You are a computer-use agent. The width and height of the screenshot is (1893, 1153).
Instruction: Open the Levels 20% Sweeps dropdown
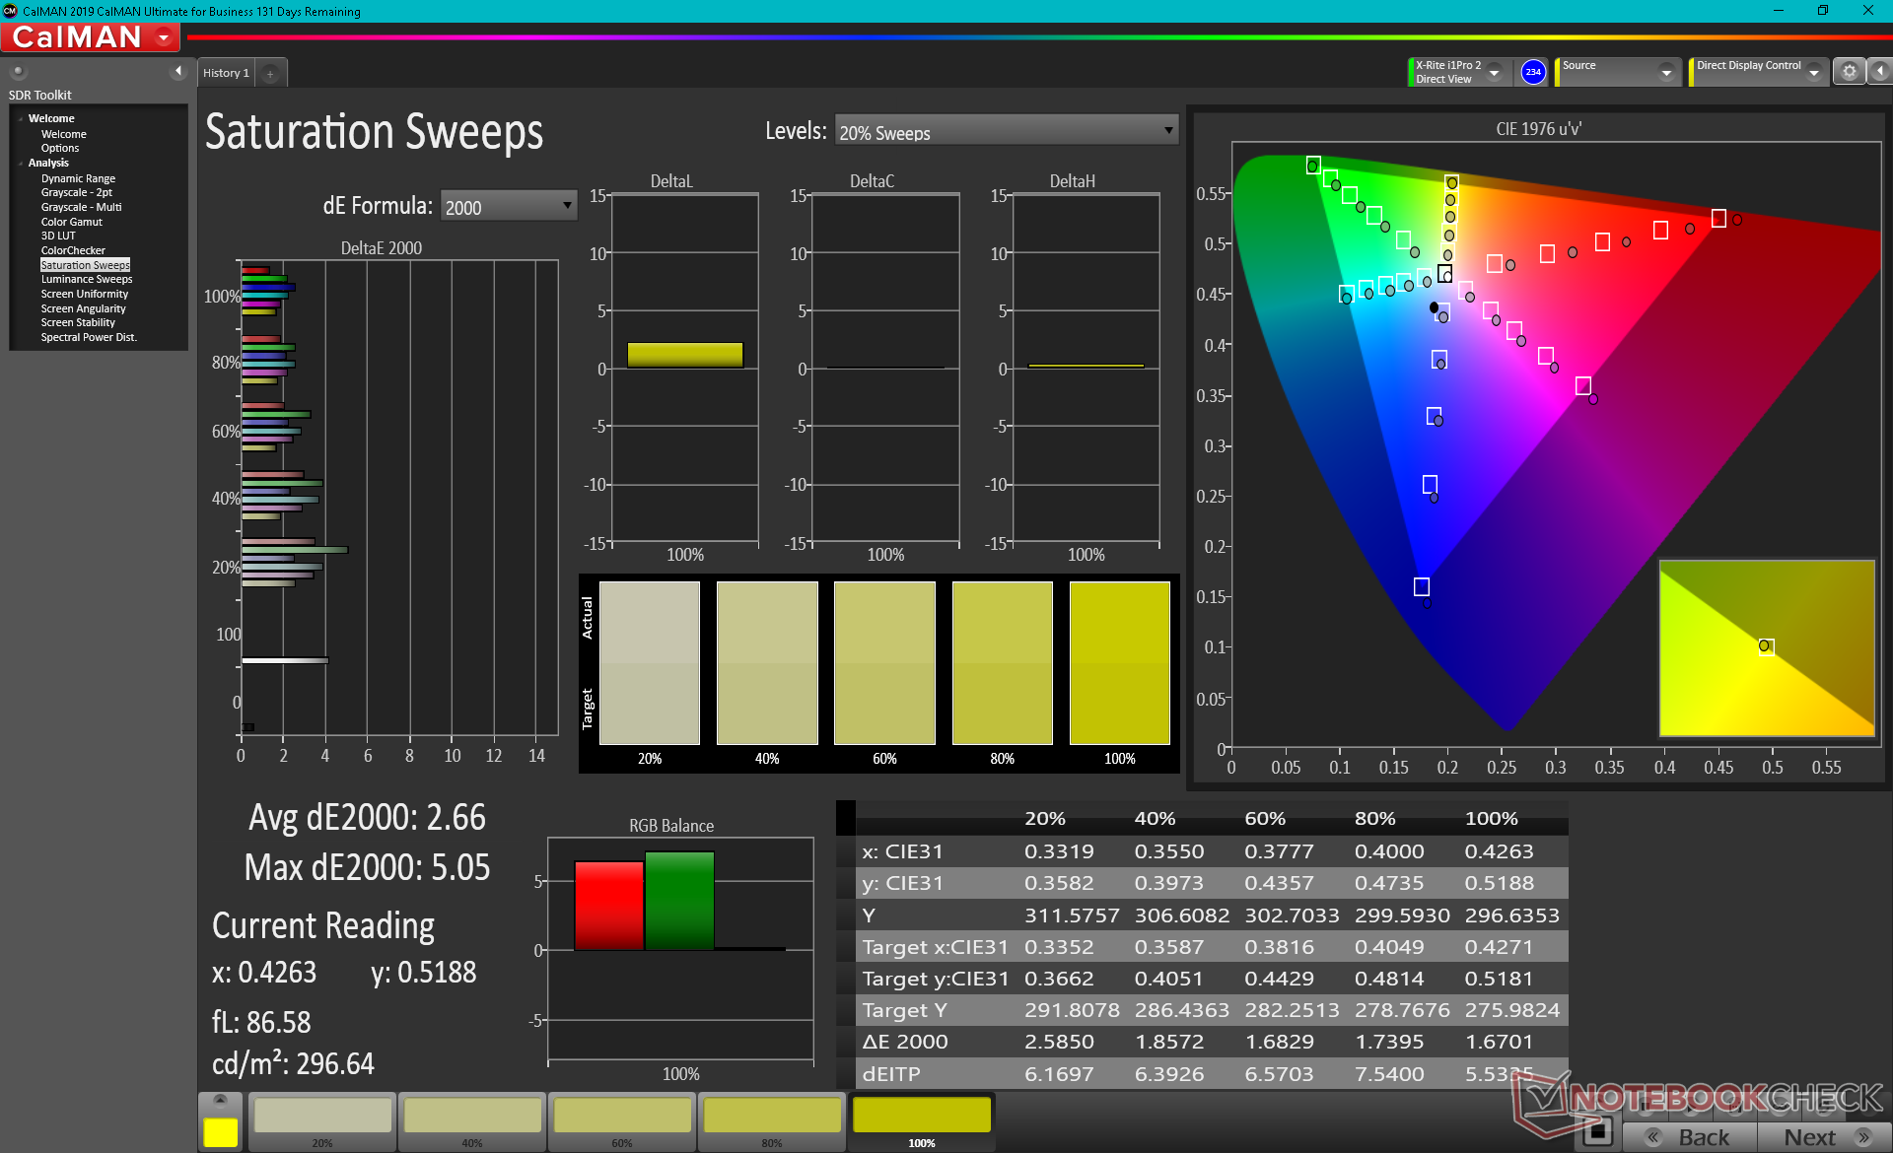point(1006,131)
